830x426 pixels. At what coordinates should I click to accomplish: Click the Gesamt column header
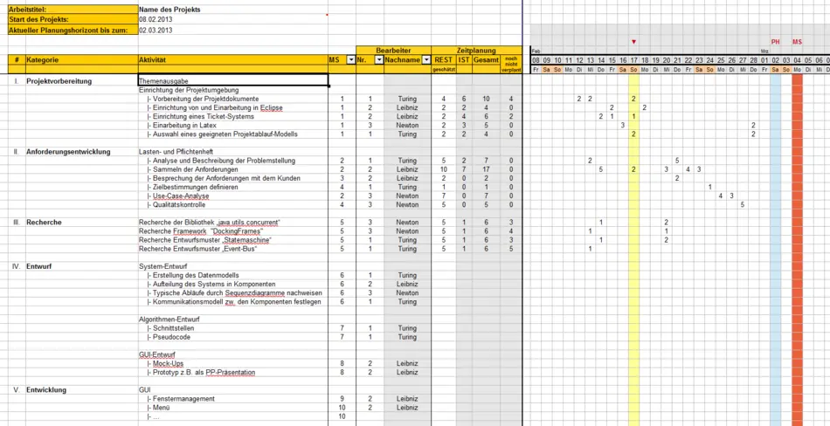[x=486, y=60]
